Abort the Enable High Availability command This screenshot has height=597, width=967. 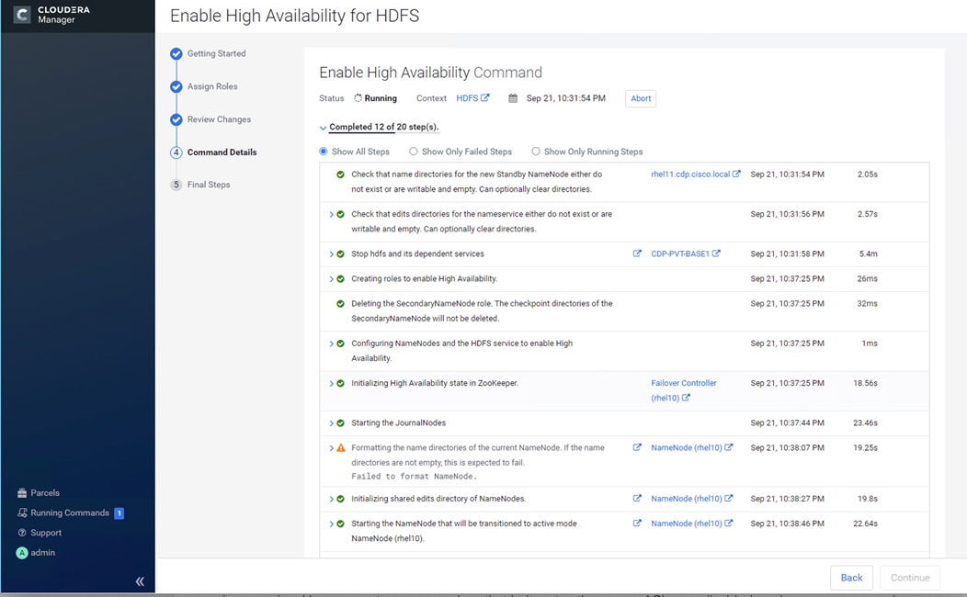pyautogui.click(x=641, y=98)
